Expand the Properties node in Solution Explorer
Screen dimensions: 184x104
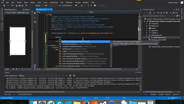147,24
